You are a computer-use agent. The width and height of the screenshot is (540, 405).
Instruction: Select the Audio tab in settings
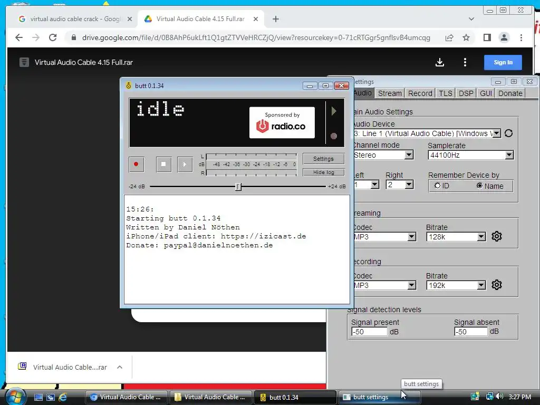coord(363,93)
